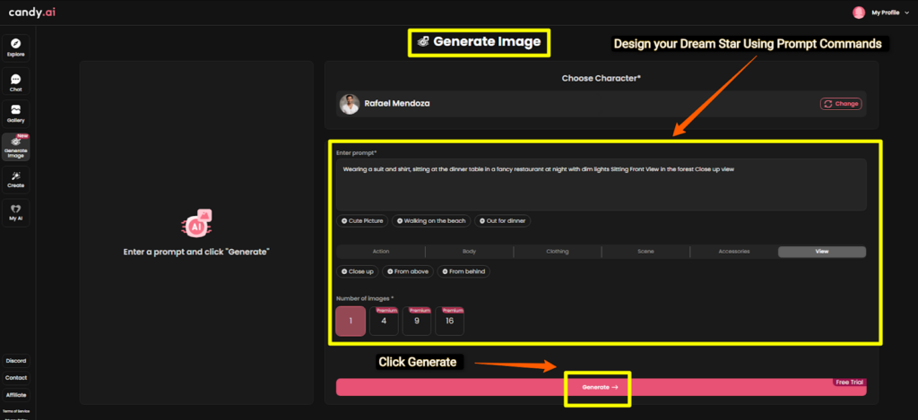Image resolution: width=918 pixels, height=420 pixels.
Task: Click the Change character button
Action: pos(841,104)
